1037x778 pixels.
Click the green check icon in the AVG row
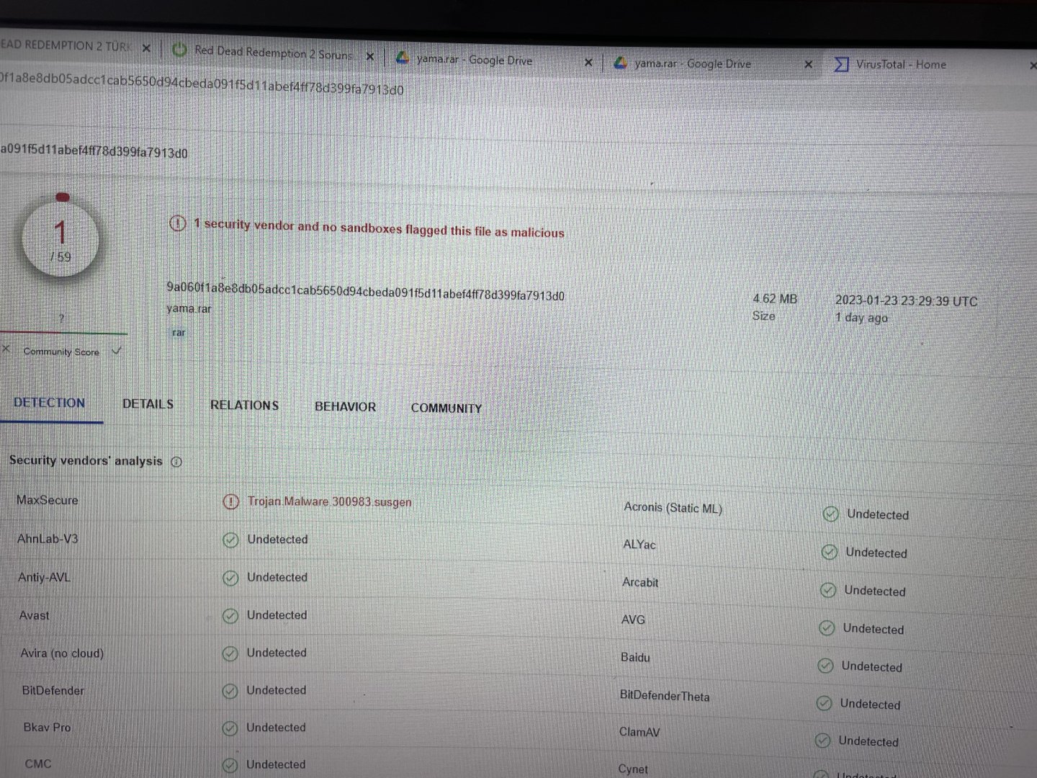coord(827,628)
